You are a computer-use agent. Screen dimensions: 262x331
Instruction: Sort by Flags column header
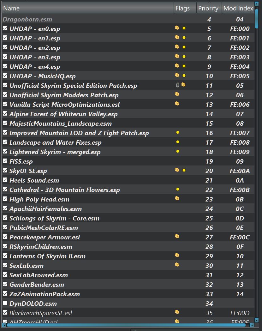[185, 8]
